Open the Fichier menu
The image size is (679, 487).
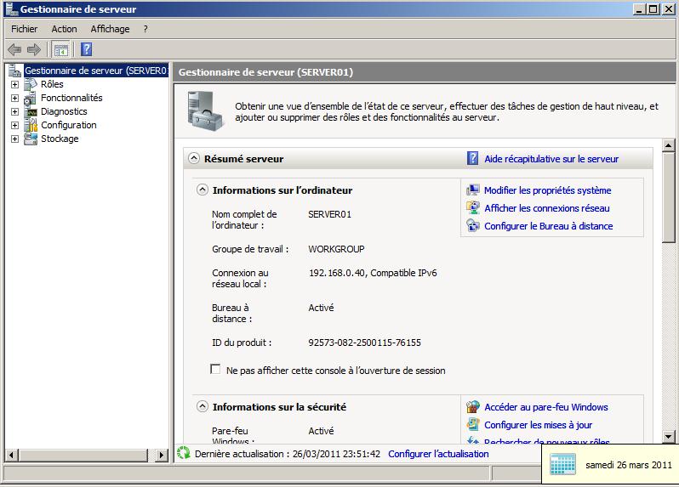coord(24,29)
